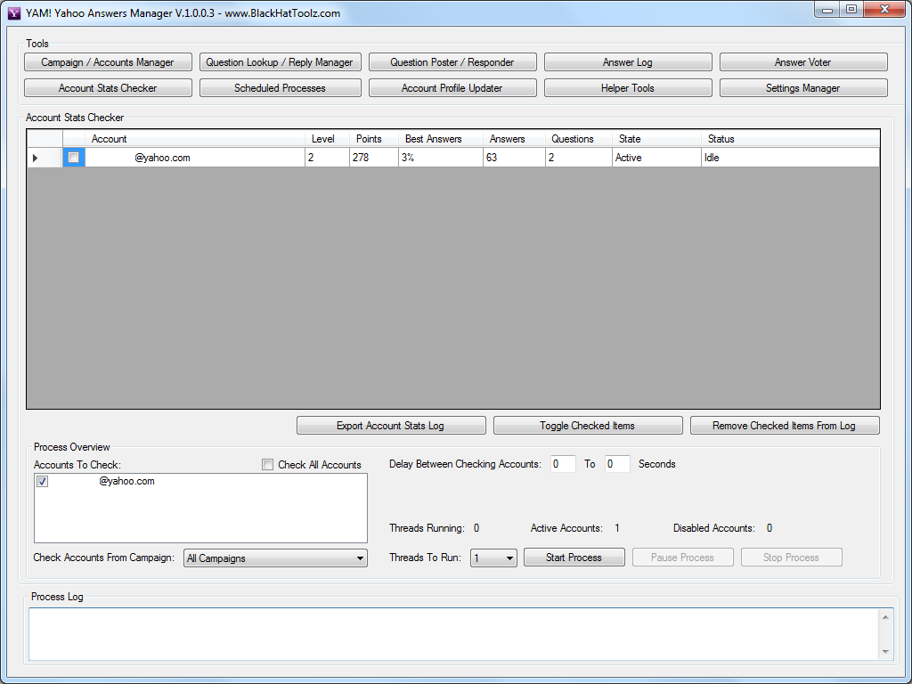
Task: Open Scheduled Processes
Action: coord(280,88)
